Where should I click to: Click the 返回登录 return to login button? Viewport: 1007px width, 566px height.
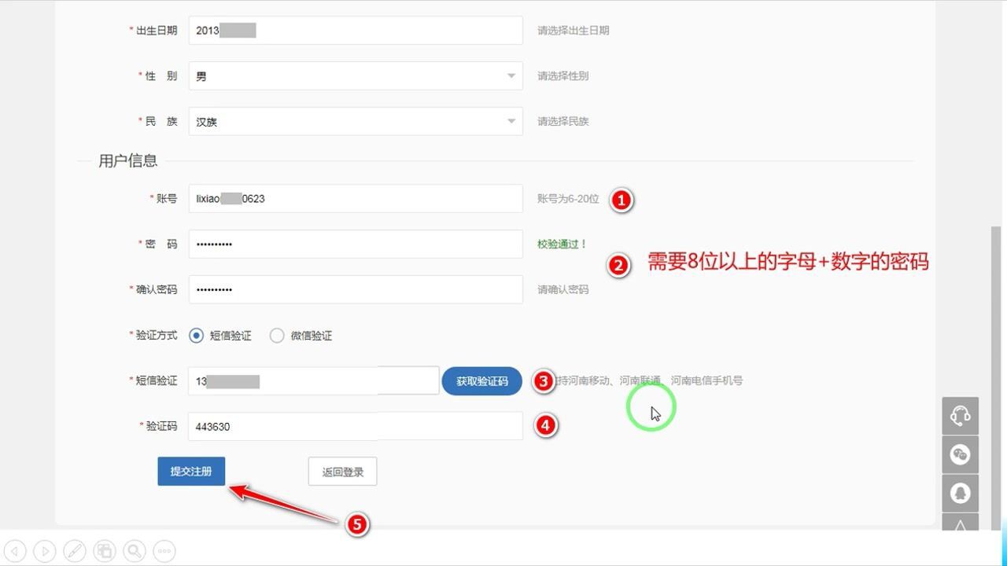pyautogui.click(x=342, y=472)
